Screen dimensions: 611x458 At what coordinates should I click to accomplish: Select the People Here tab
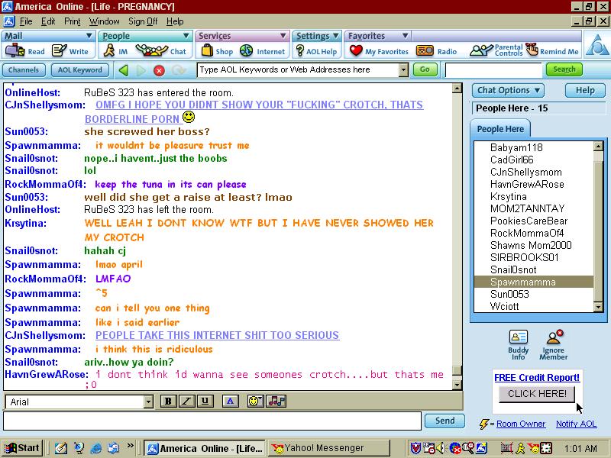500,129
